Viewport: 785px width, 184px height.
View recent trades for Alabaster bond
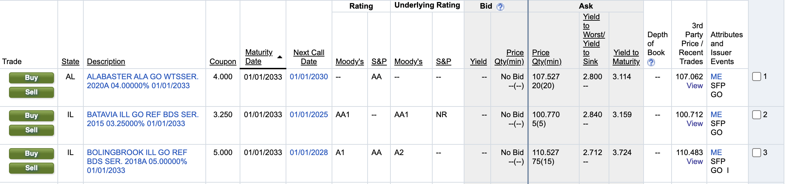coord(694,85)
